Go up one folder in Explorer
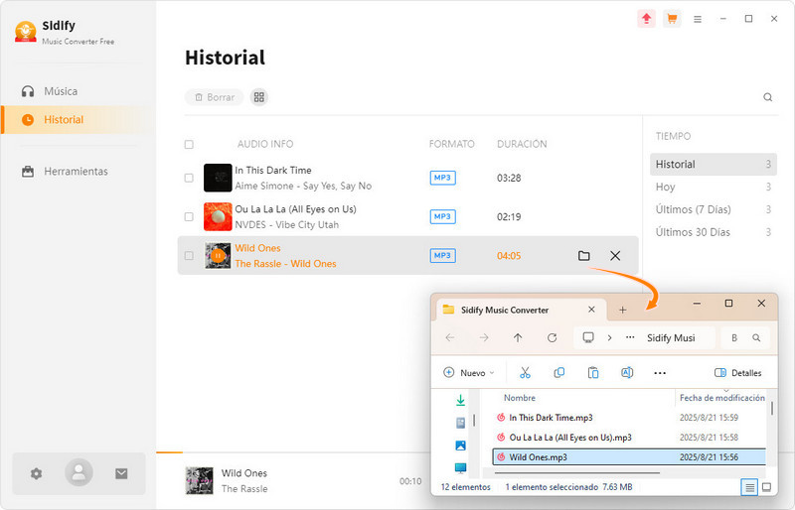The image size is (795, 510). coord(518,337)
